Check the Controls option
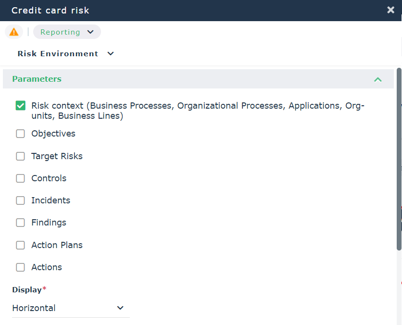 (20, 178)
